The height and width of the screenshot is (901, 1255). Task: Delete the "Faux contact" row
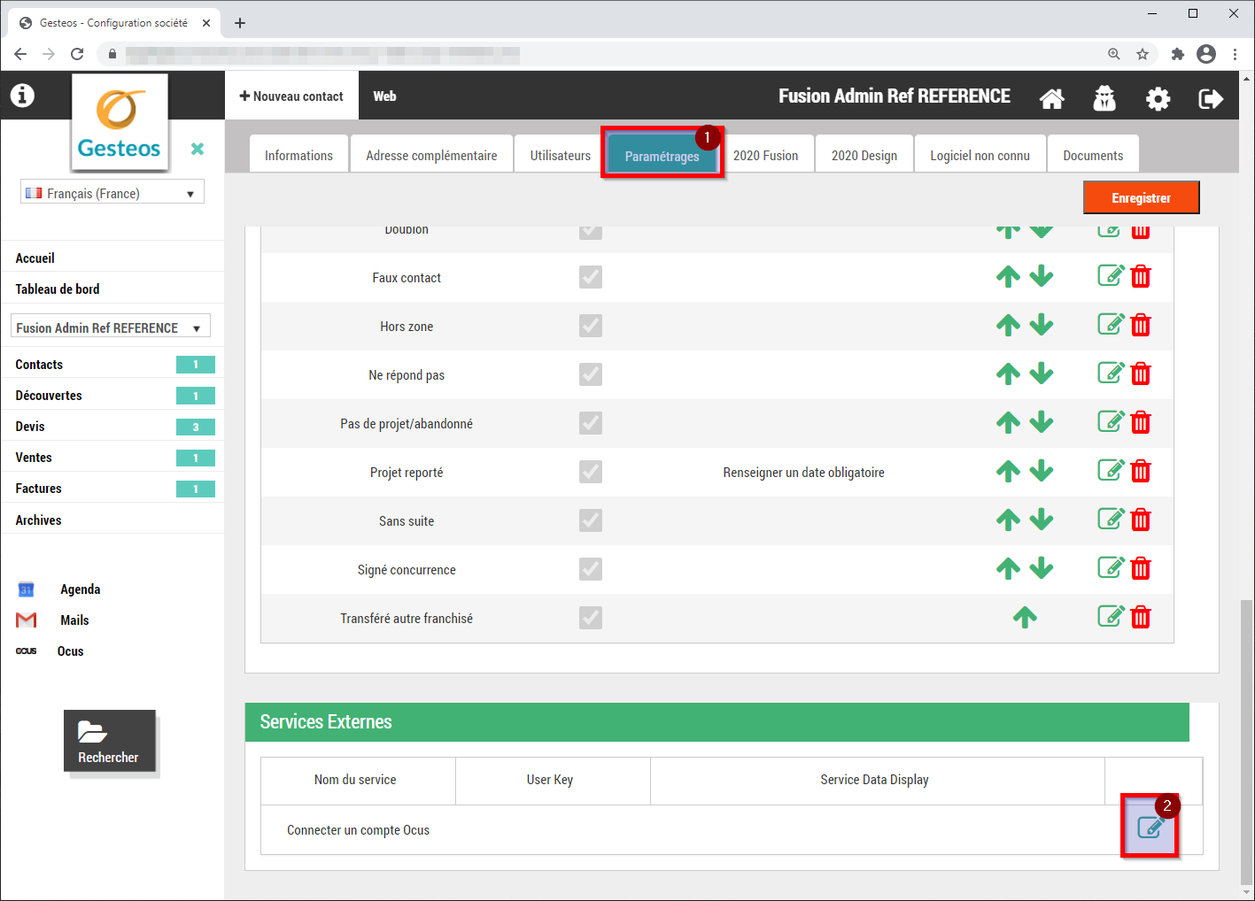(x=1141, y=277)
